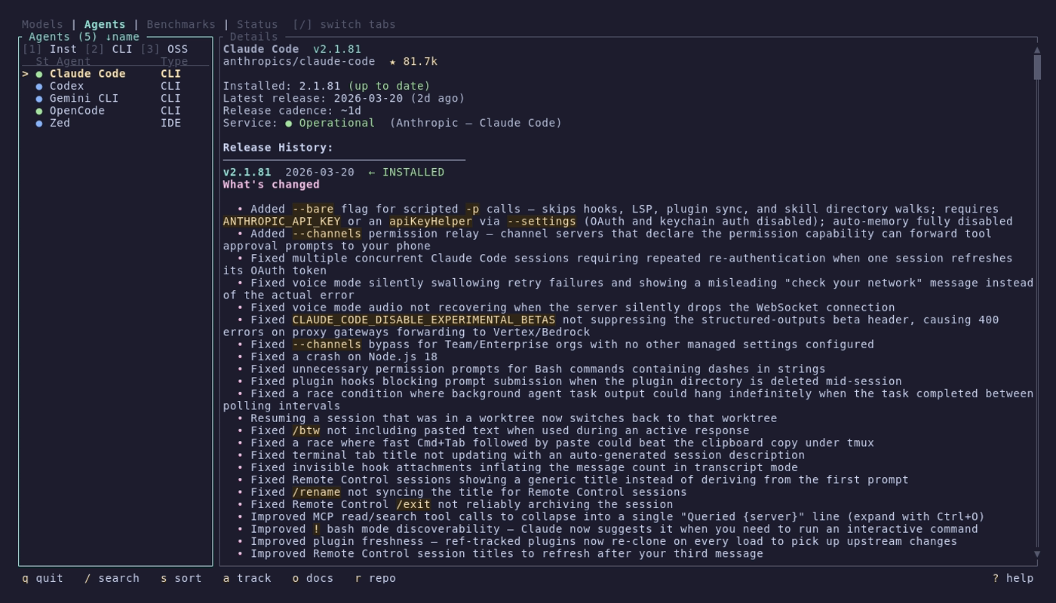Image resolution: width=1056 pixels, height=603 pixels.
Task: Click the status dot beside Gemini CLI
Action: (x=39, y=99)
